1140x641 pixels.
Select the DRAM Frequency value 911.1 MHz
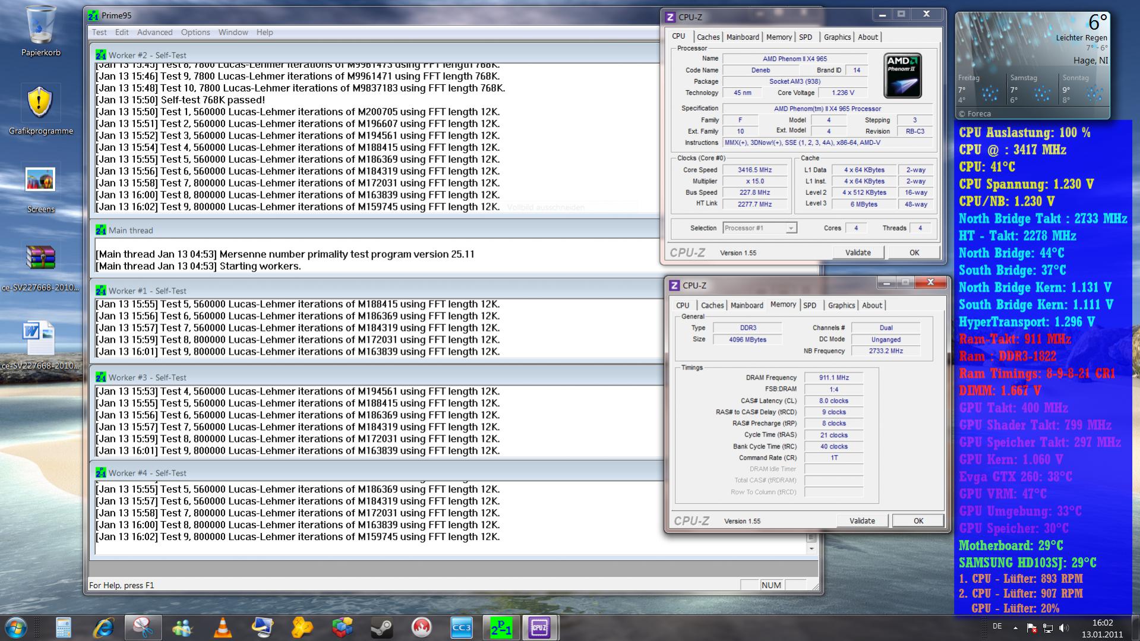tap(833, 378)
